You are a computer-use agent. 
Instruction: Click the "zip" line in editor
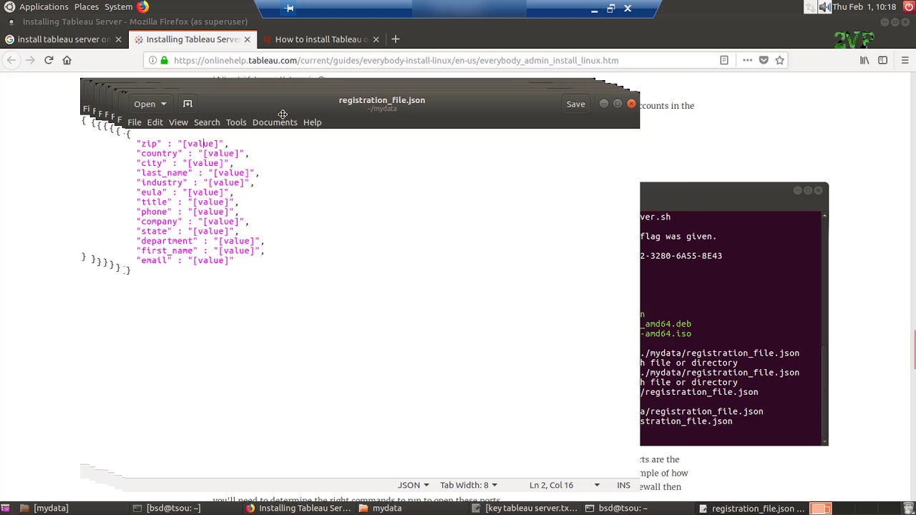point(182,144)
